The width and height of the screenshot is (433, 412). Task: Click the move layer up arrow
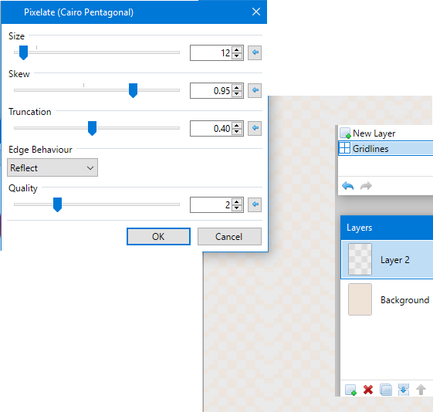pyautogui.click(x=421, y=390)
